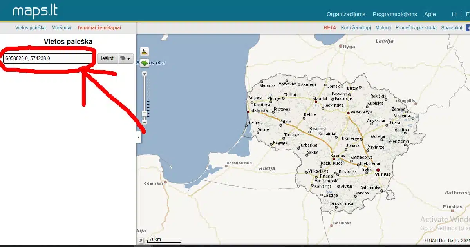
Task: Click the Ieškoti search button
Action: click(108, 58)
